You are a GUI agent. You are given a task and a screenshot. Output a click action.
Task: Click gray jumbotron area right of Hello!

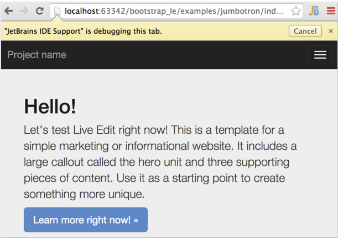[210, 106]
